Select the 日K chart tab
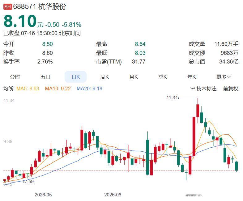 76,77
